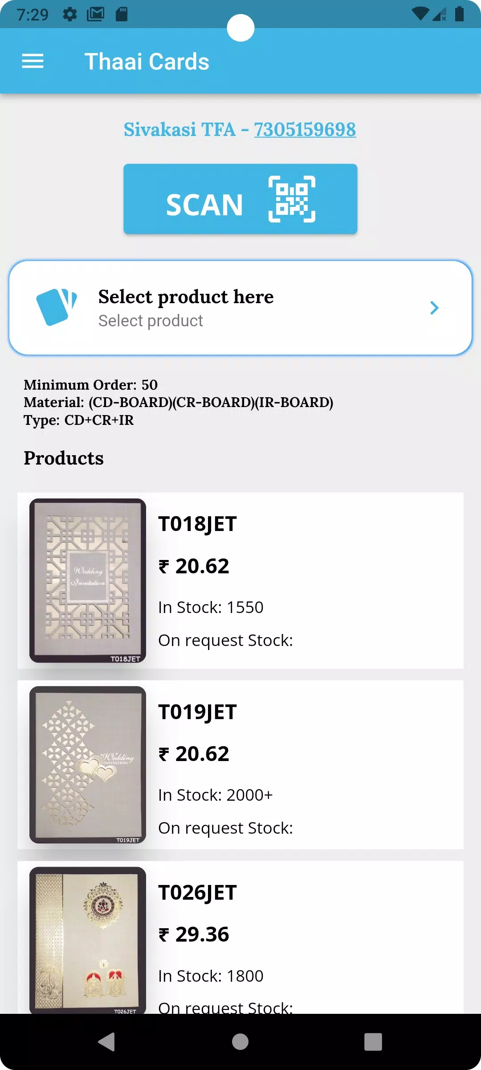481x1070 pixels.
Task: Tap the SD card status icon
Action: point(121,15)
